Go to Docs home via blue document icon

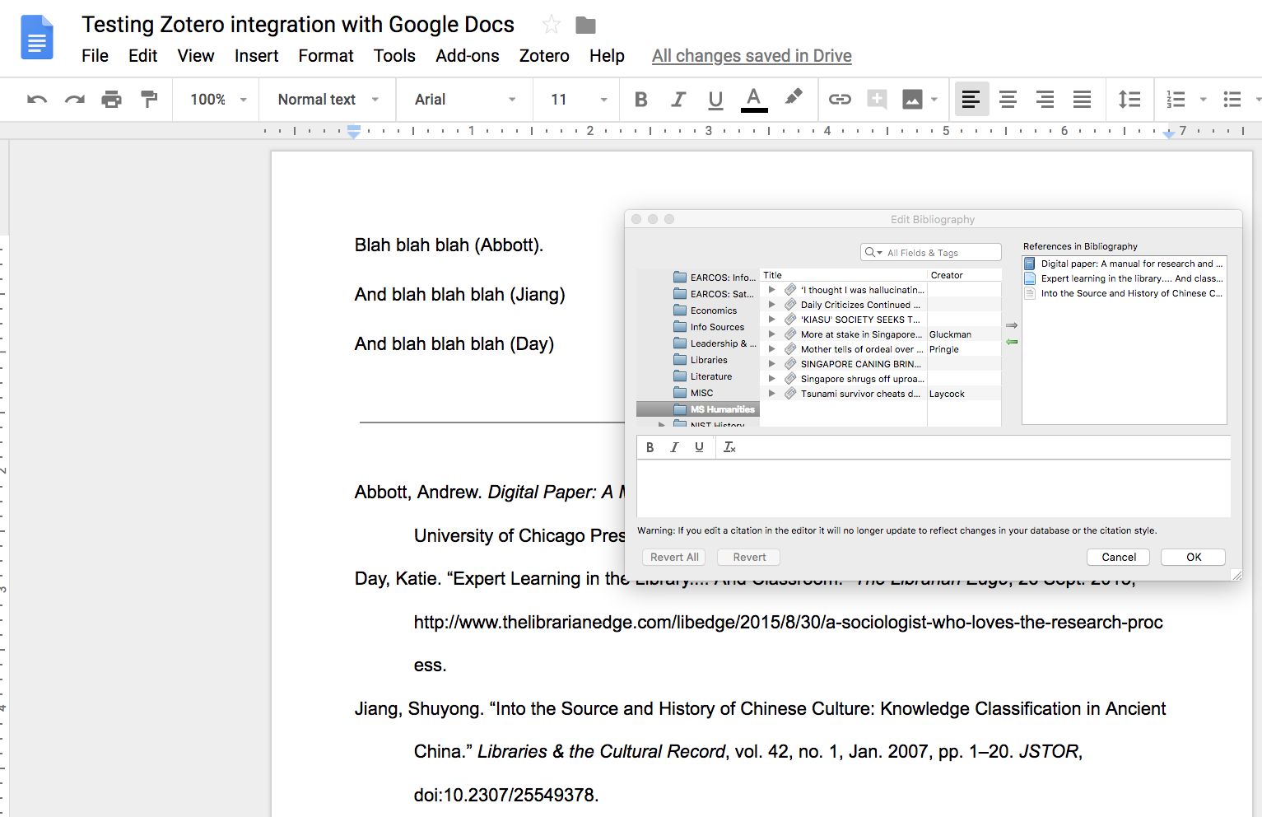pyautogui.click(x=37, y=37)
